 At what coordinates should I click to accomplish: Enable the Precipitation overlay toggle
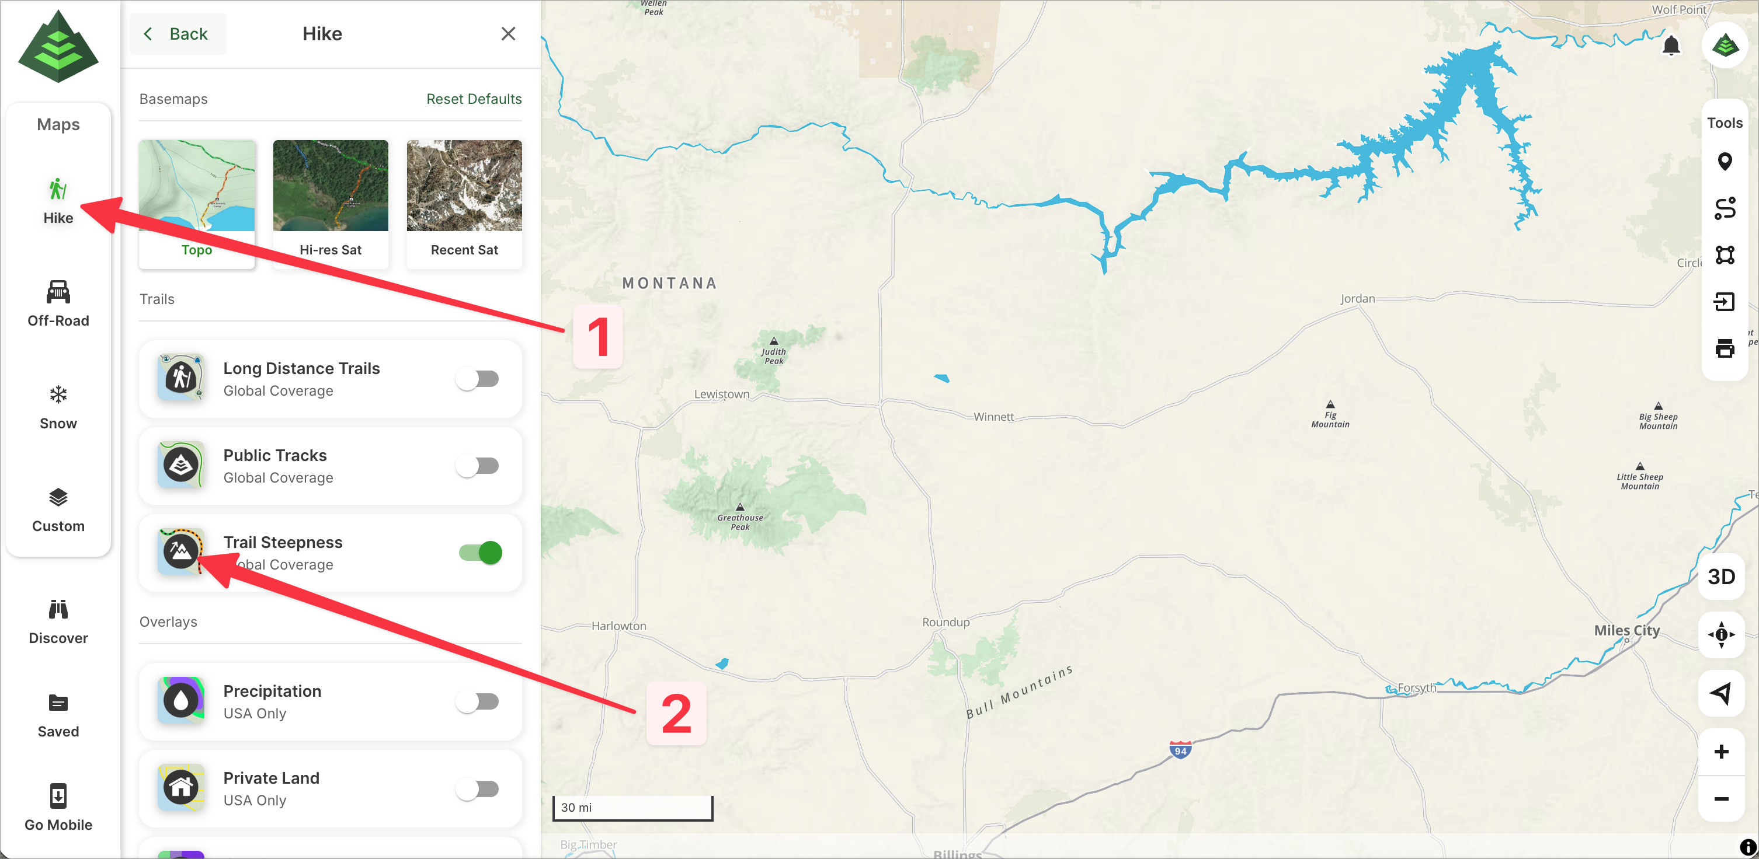tap(478, 701)
